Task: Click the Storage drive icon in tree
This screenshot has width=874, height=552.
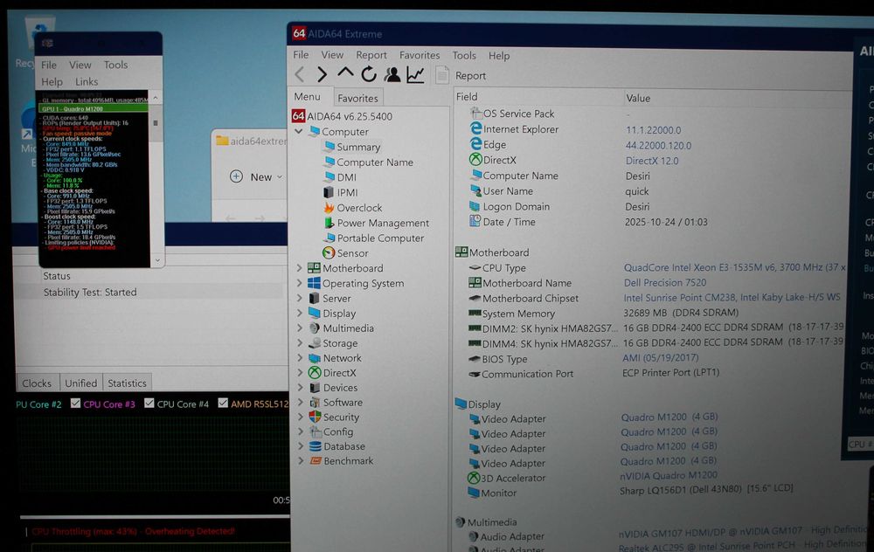Action: [315, 343]
